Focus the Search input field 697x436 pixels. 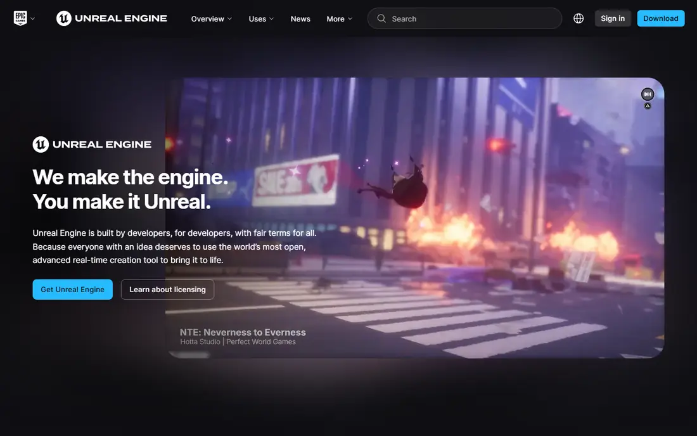464,18
